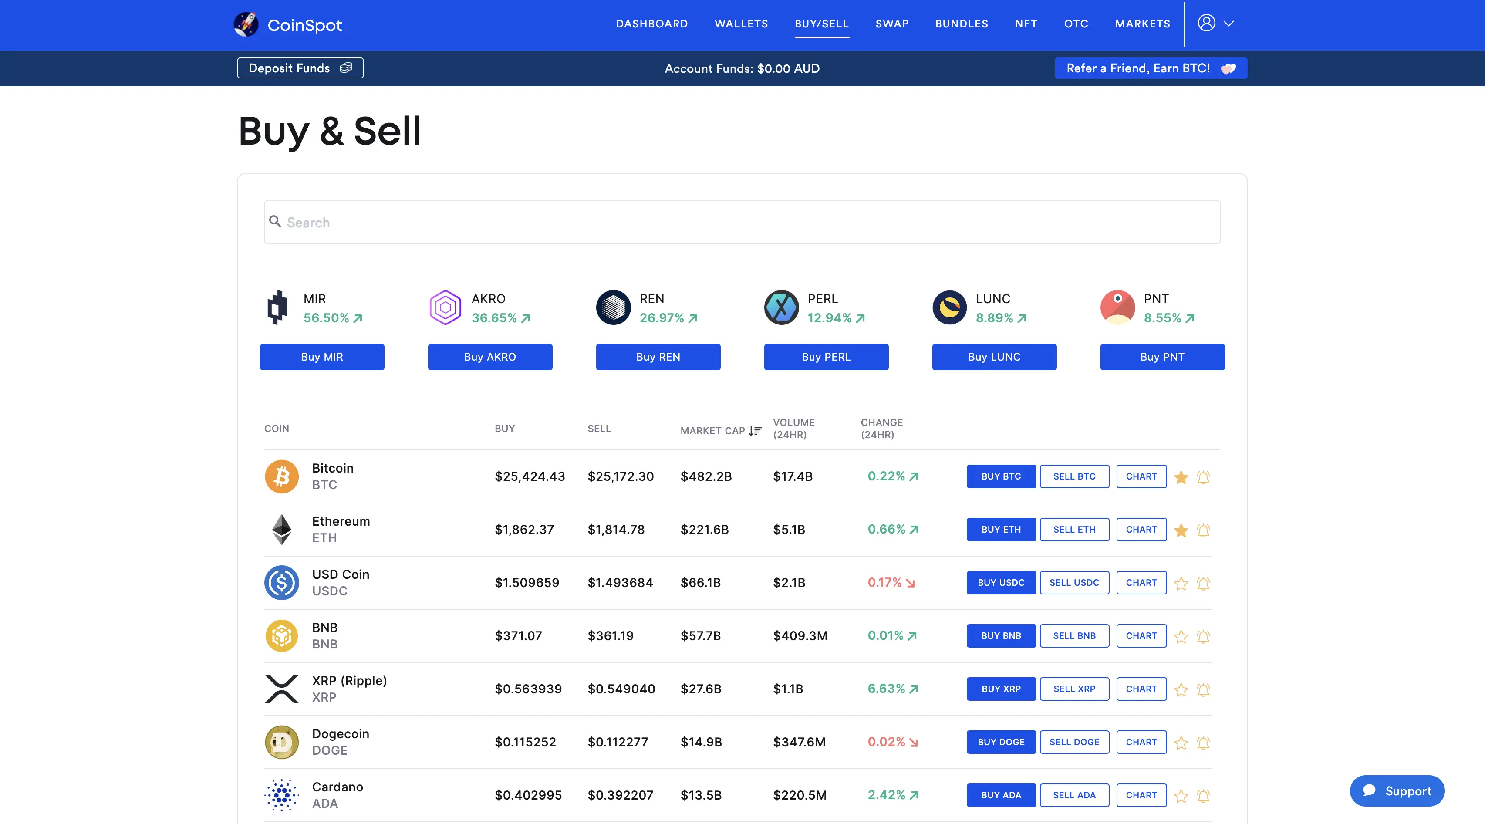
Task: Click the MIR token icon
Action: [x=277, y=307]
